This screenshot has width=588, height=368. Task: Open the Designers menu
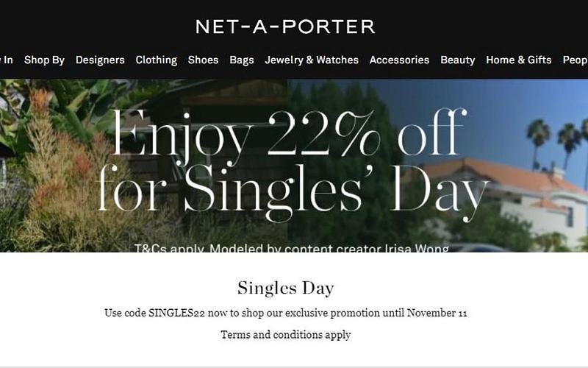coord(100,60)
